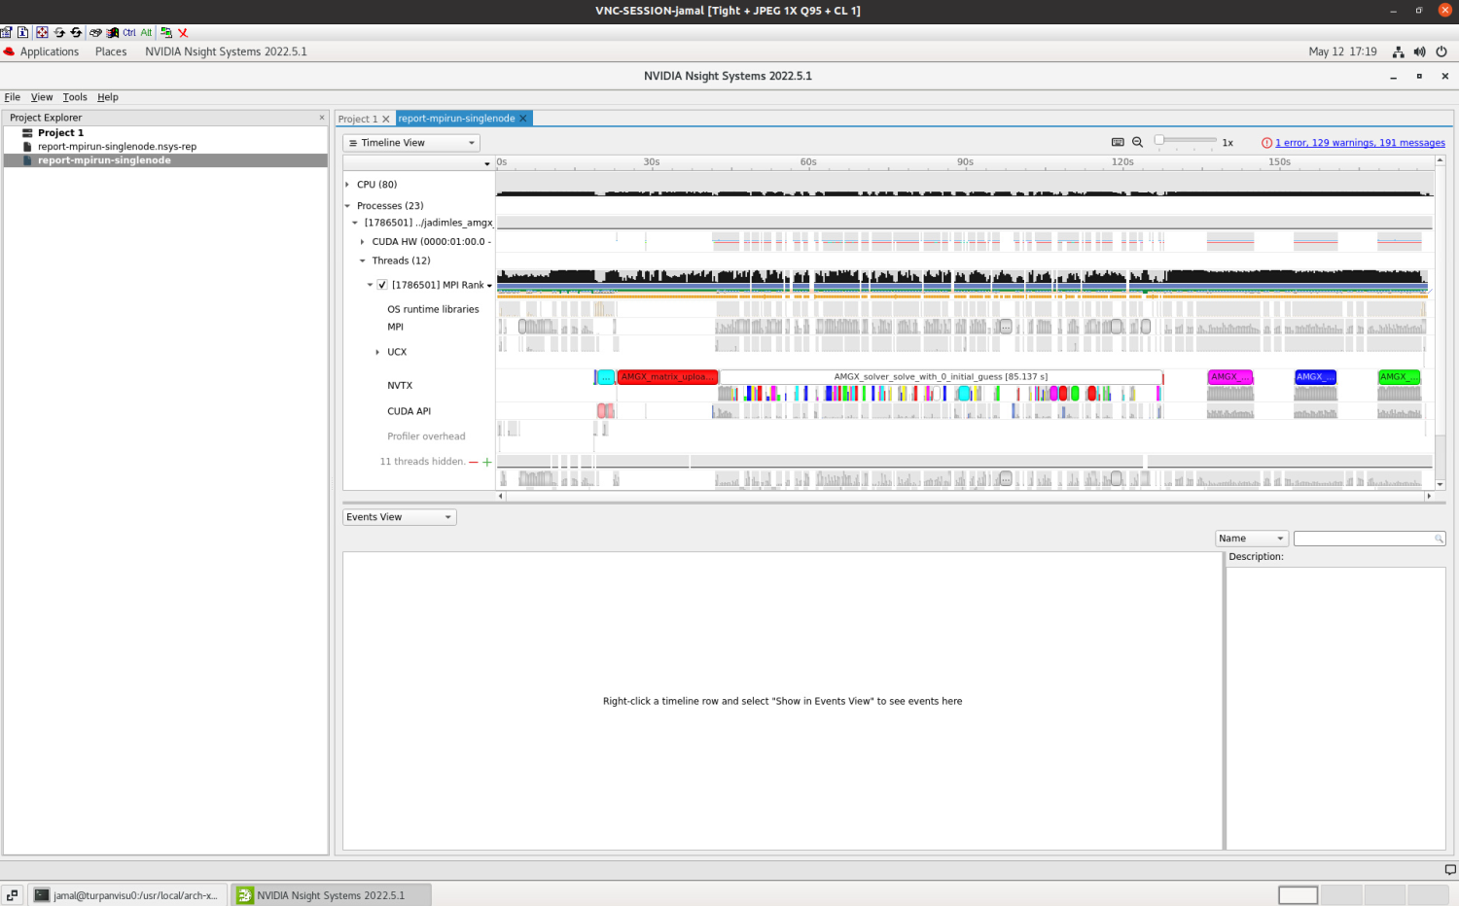Image resolution: width=1459 pixels, height=906 pixels.
Task: Expand the CPU (80) row
Action: coord(347,185)
